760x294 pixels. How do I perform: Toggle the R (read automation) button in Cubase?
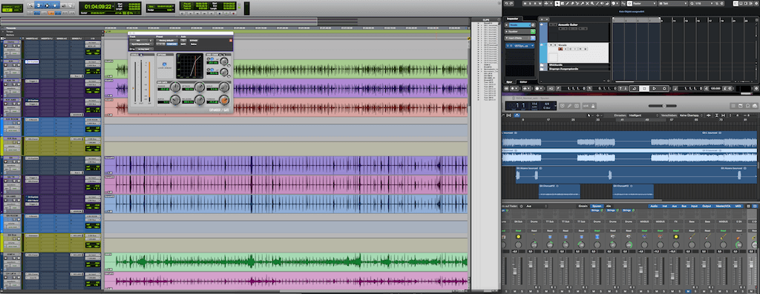pyautogui.click(x=535, y=4)
